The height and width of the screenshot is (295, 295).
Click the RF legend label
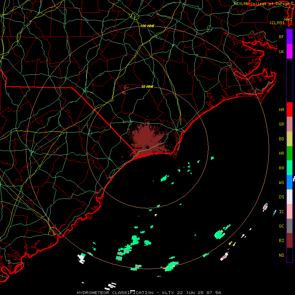pyautogui.click(x=281, y=37)
